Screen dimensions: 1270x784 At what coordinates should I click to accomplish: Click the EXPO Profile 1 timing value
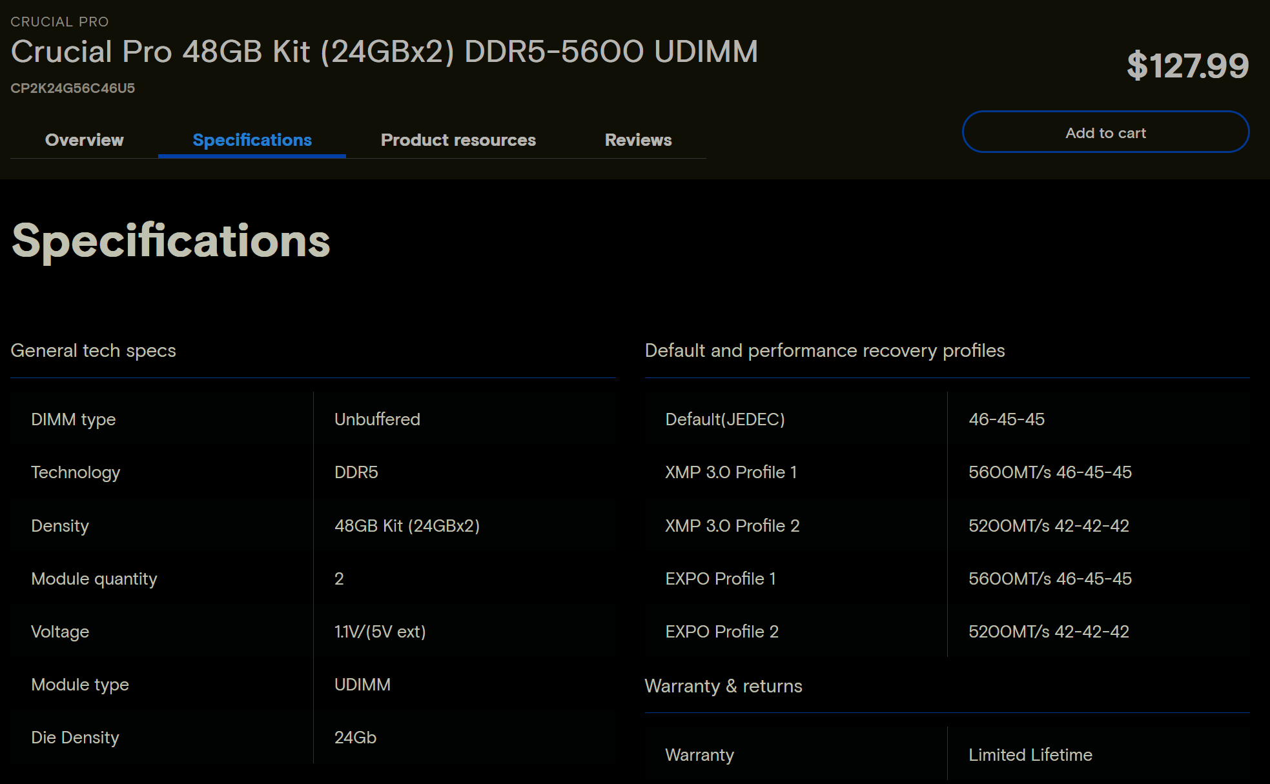click(1050, 579)
